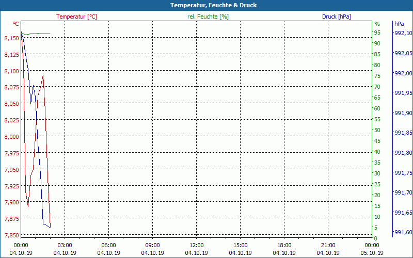Click the 8,150 temperature axis tick label

(11, 38)
